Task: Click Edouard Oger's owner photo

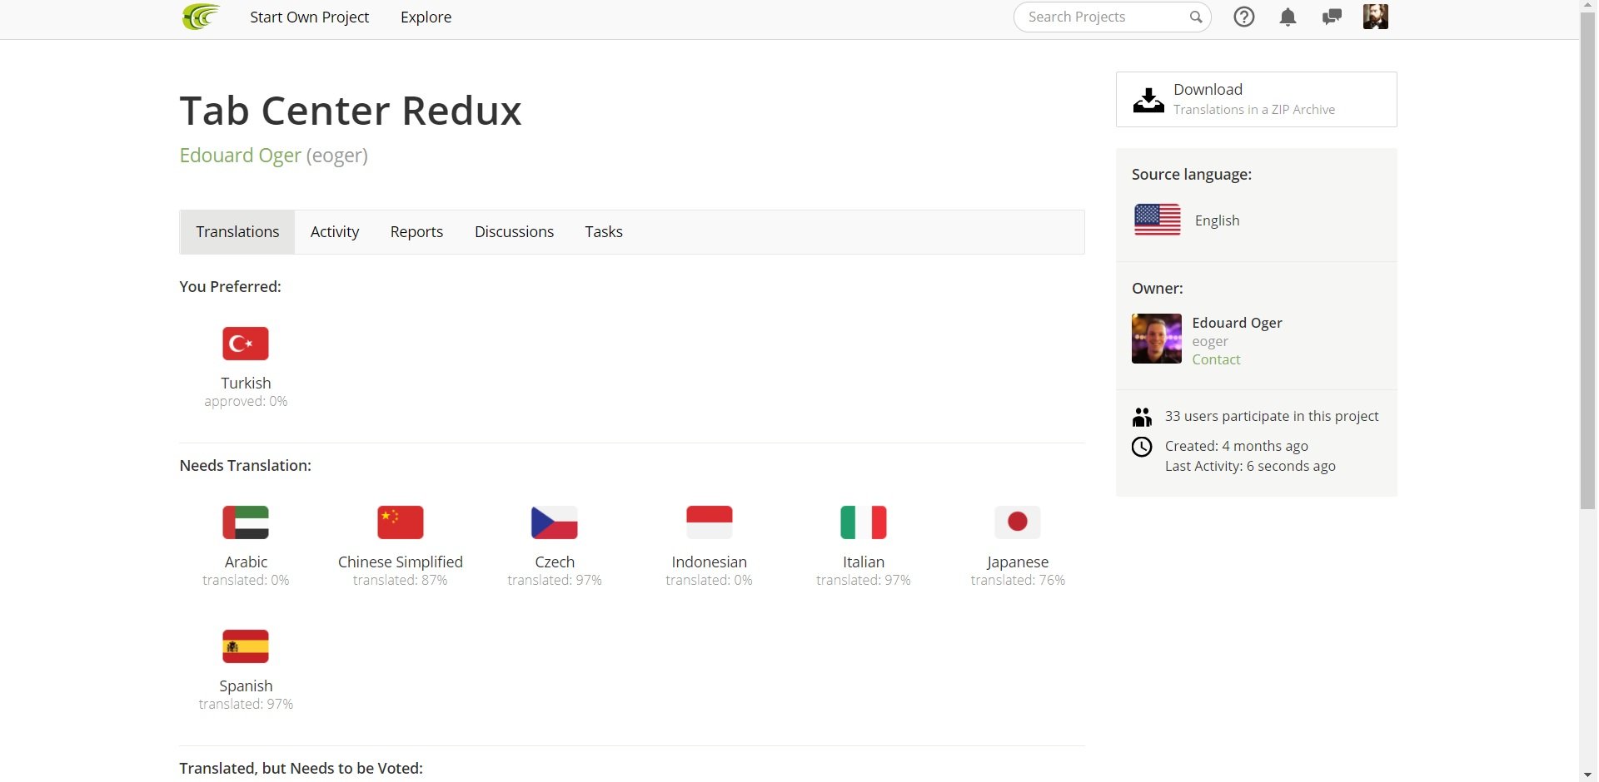Action: click(1157, 339)
